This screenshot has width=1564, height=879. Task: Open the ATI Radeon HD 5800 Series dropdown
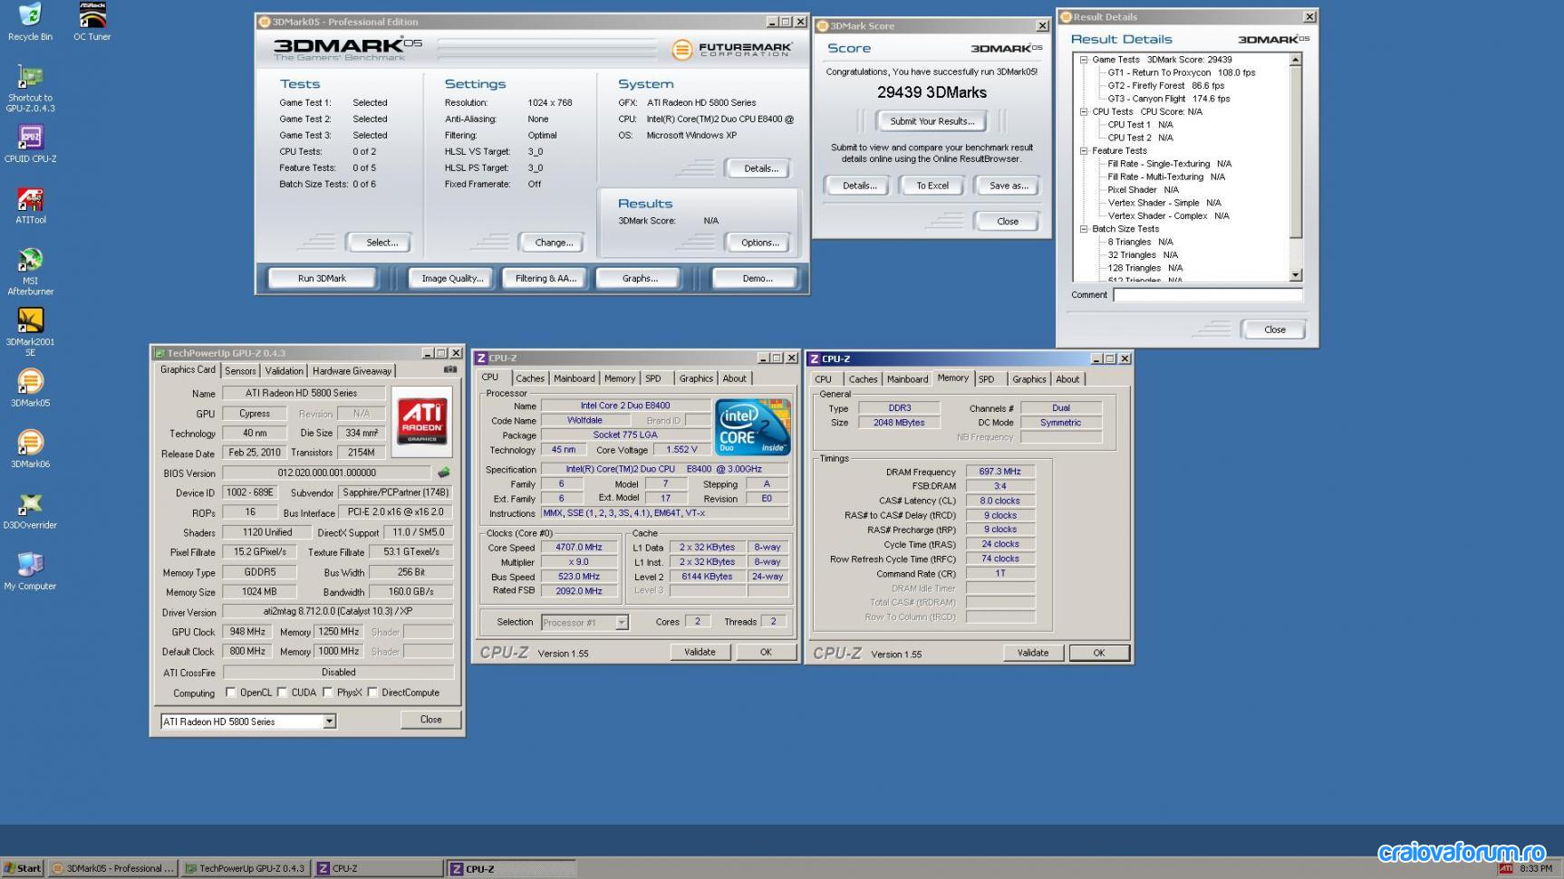tap(329, 721)
